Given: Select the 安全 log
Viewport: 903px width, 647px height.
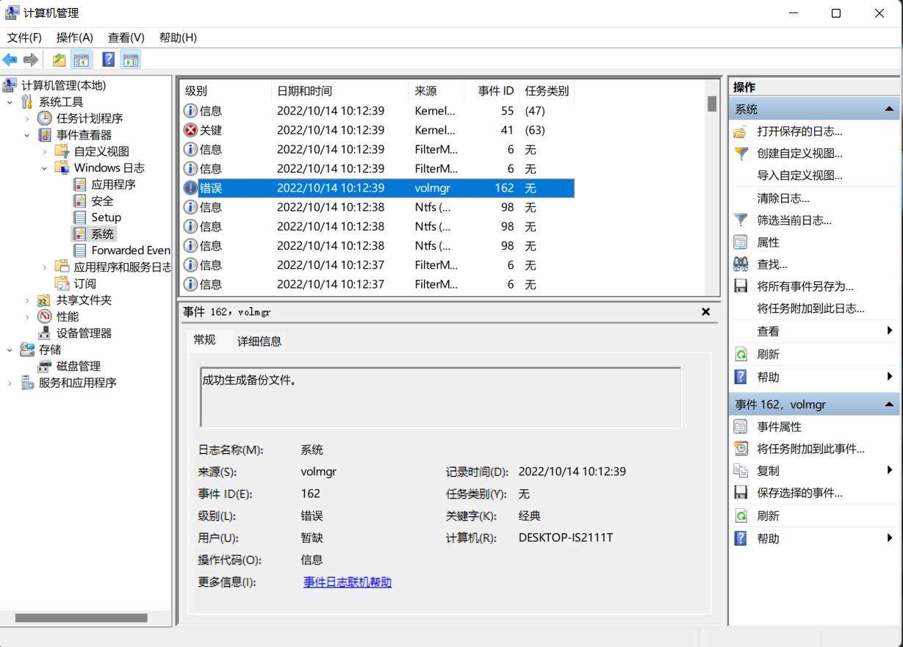Looking at the screenshot, I should tap(102, 200).
